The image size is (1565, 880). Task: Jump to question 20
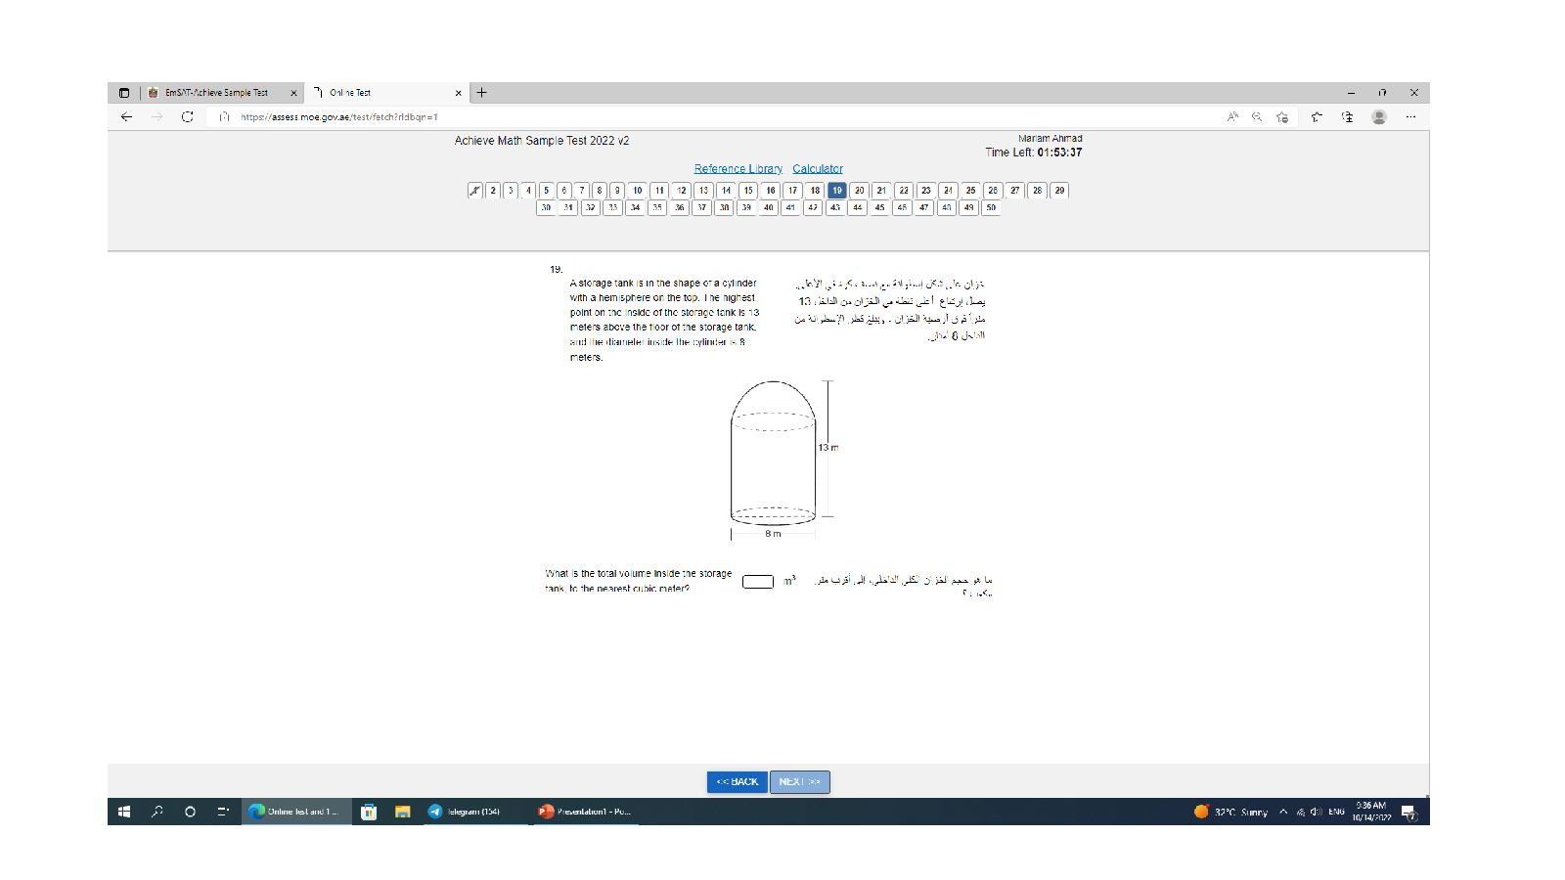coord(859,191)
